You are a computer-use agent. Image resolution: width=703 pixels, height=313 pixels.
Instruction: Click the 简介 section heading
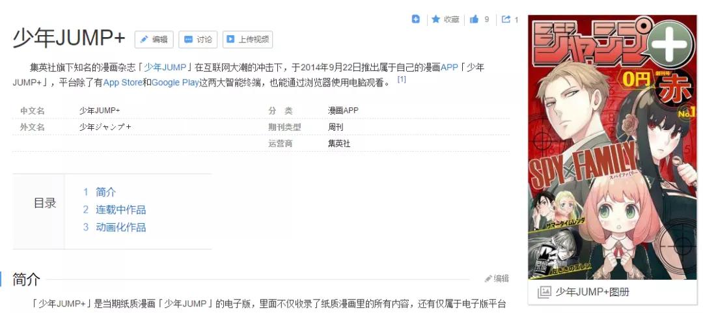(x=27, y=279)
